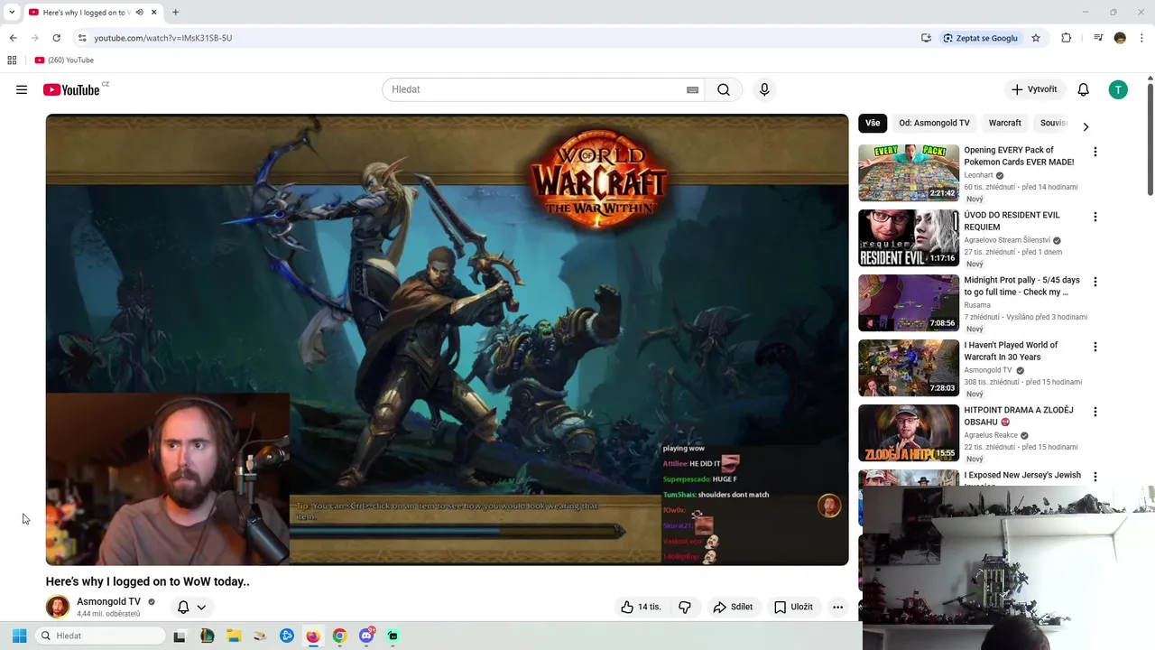Open Chrome media controls icon
This screenshot has height=650, width=1155.
(1098, 38)
